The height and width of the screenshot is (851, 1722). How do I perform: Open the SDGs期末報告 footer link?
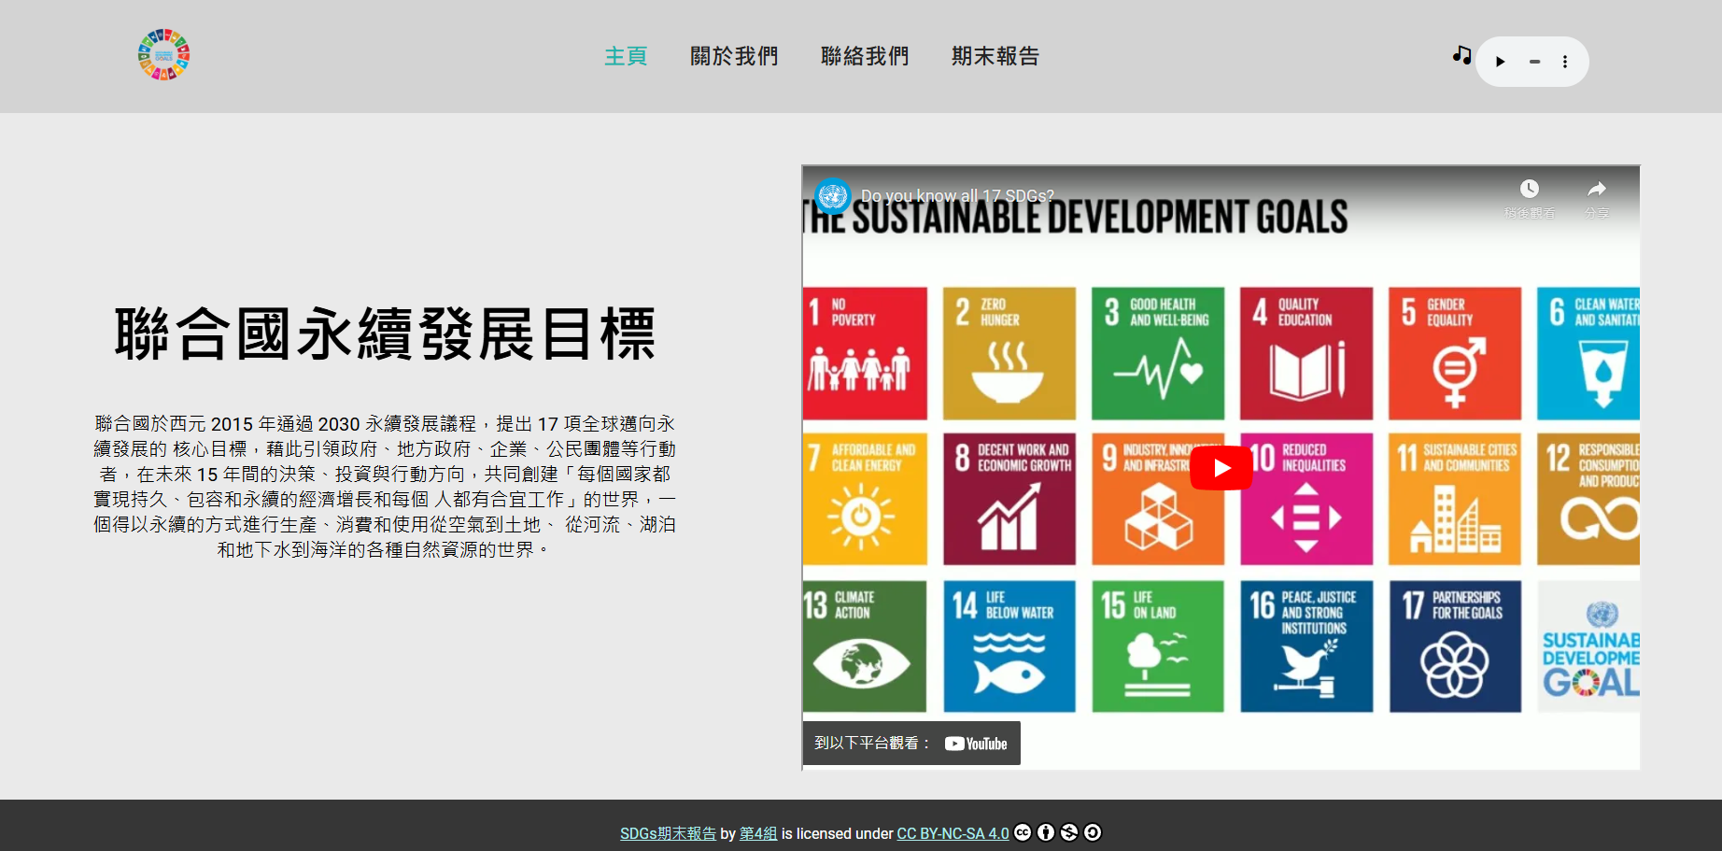pyautogui.click(x=668, y=833)
